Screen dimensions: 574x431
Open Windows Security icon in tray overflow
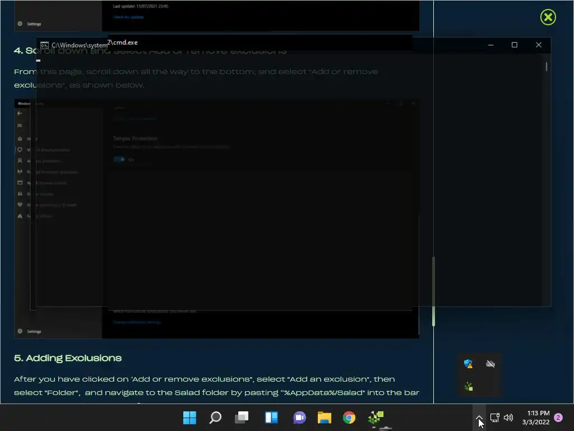pyautogui.click(x=468, y=364)
